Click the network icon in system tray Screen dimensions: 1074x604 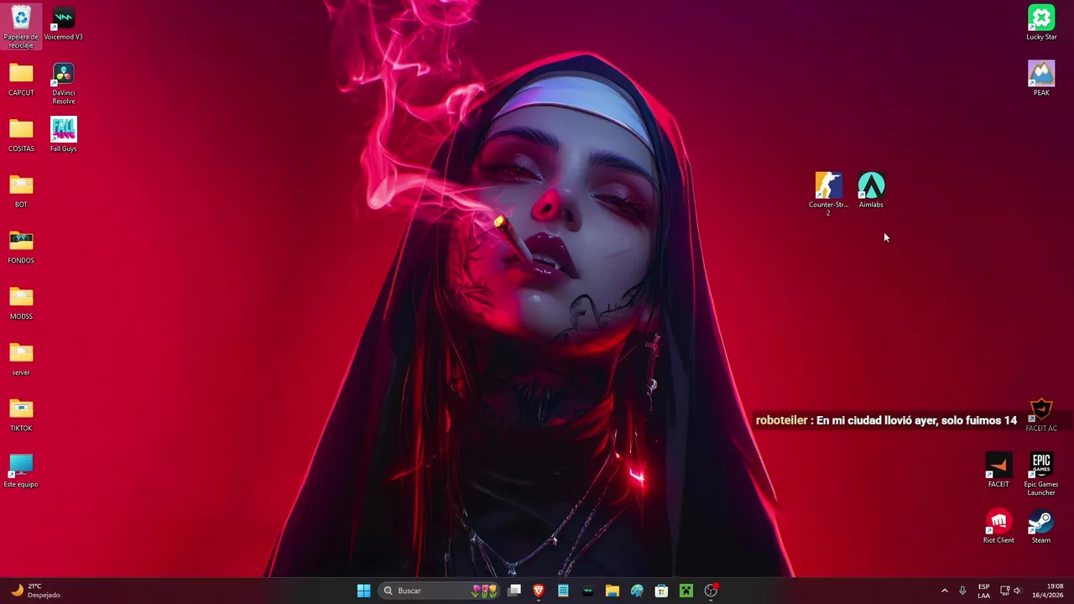click(x=1004, y=591)
